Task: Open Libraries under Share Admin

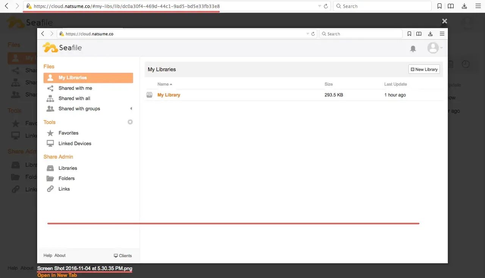Action: pyautogui.click(x=68, y=168)
